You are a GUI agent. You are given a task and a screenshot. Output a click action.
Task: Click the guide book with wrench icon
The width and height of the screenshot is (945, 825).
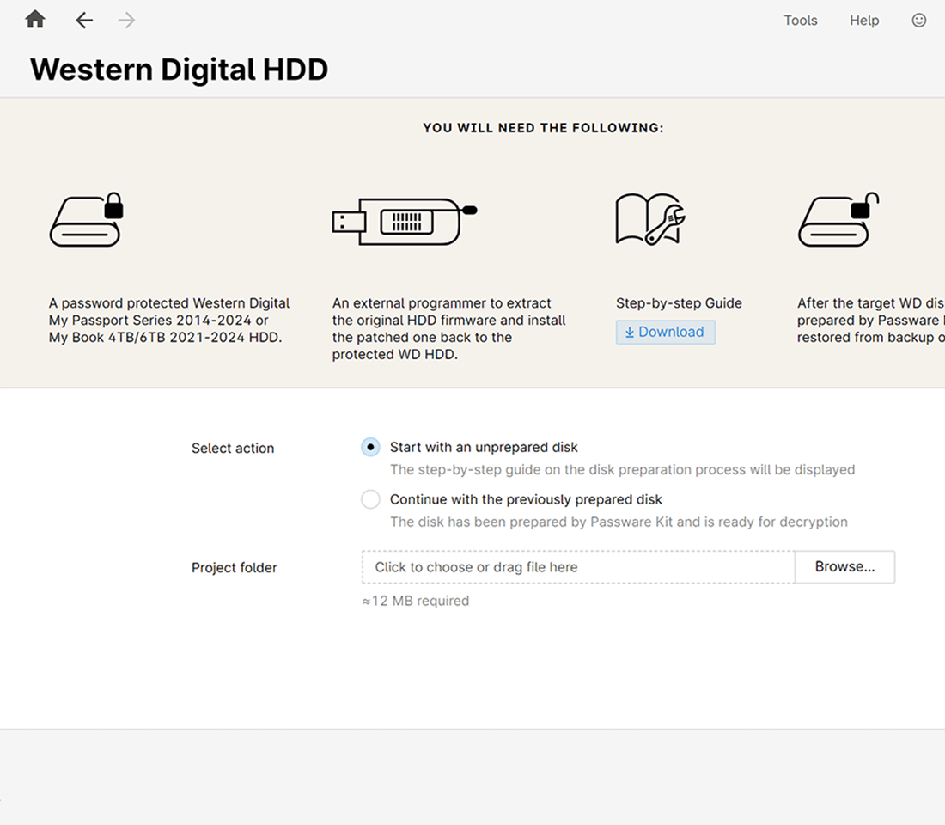pos(650,219)
